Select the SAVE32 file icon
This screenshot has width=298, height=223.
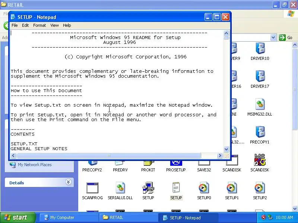204,163
